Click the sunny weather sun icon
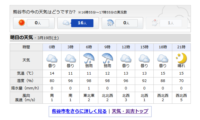 tap(21, 23)
